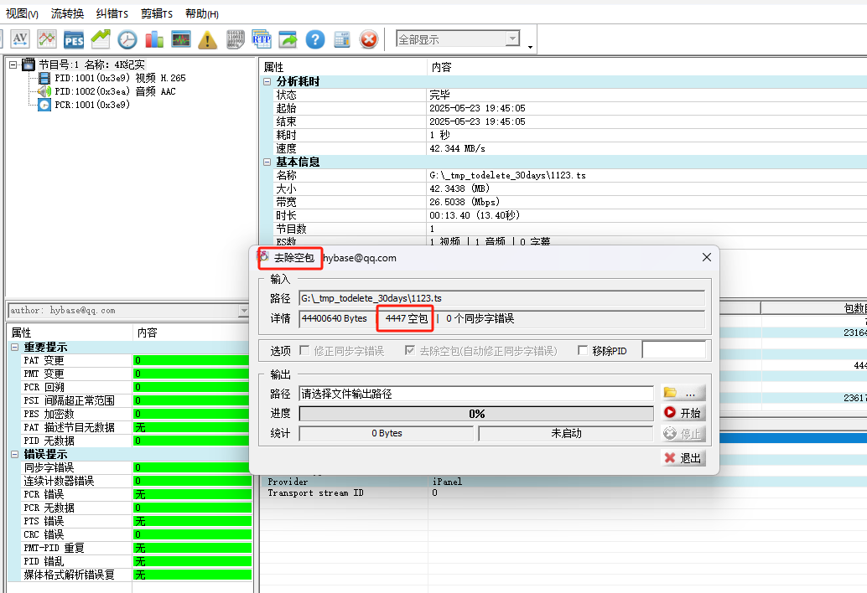
Task: Collapse the 分析耗时 section
Action: point(267,82)
